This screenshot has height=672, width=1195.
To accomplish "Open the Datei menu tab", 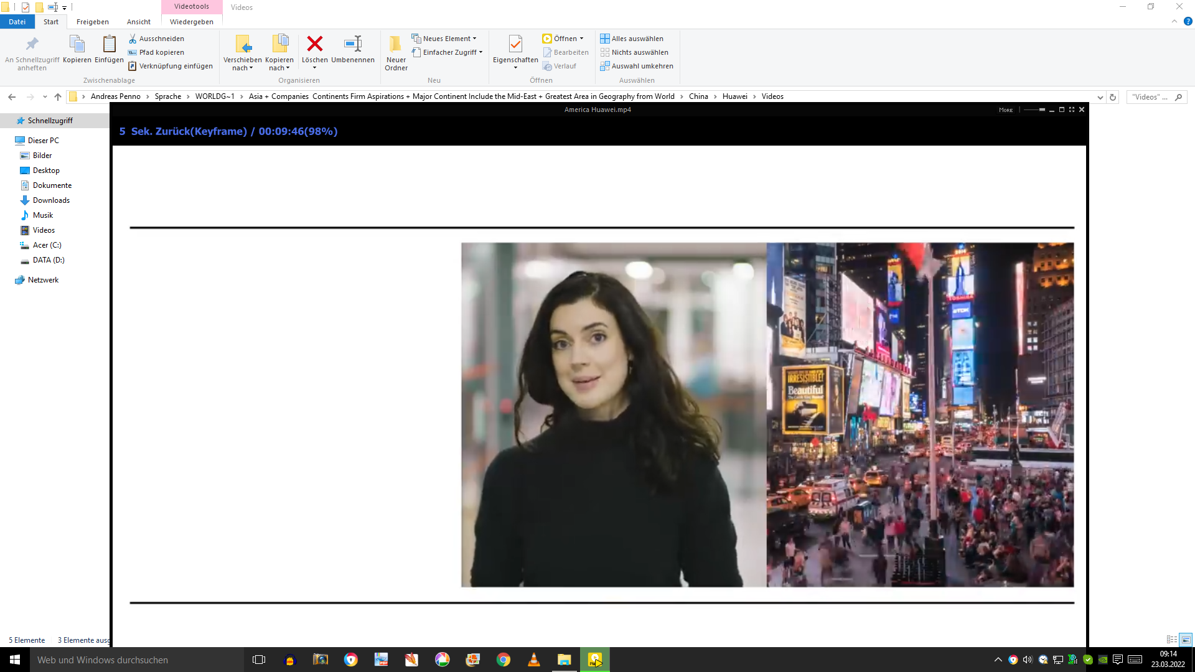I will point(17,22).
